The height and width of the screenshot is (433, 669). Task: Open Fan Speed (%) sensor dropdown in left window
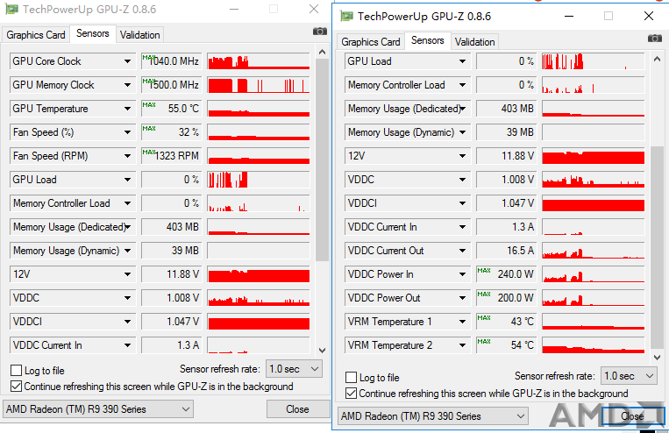point(127,132)
